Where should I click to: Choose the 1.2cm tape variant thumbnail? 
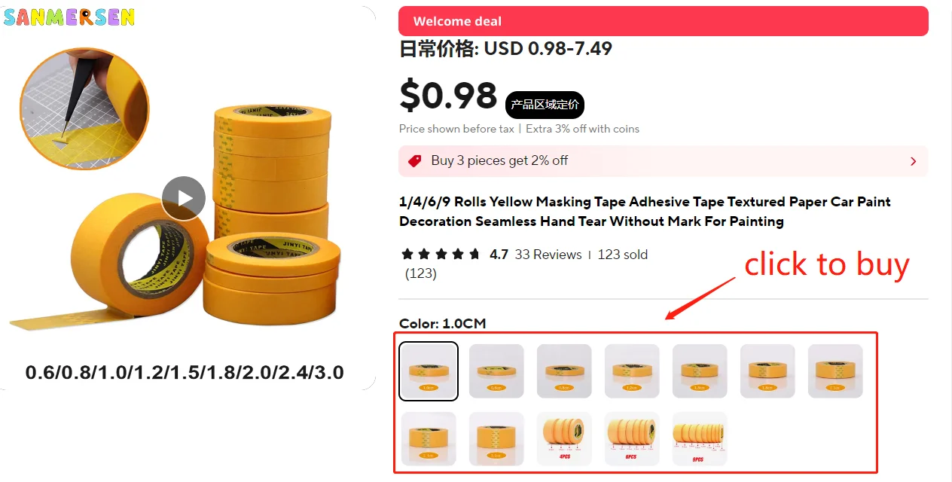tap(632, 371)
